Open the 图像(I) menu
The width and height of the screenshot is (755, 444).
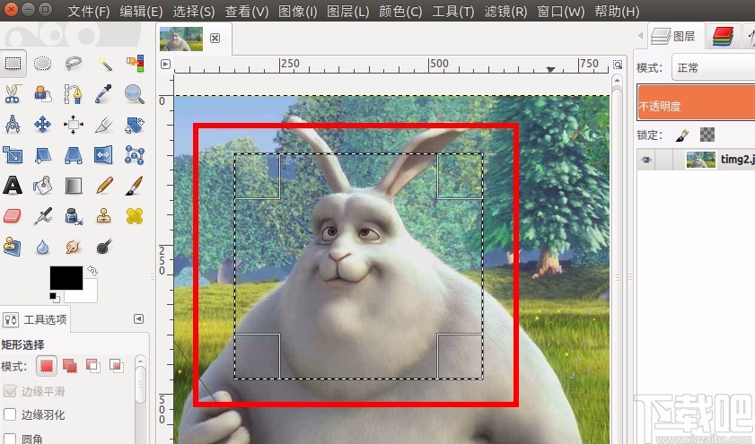coord(297,11)
